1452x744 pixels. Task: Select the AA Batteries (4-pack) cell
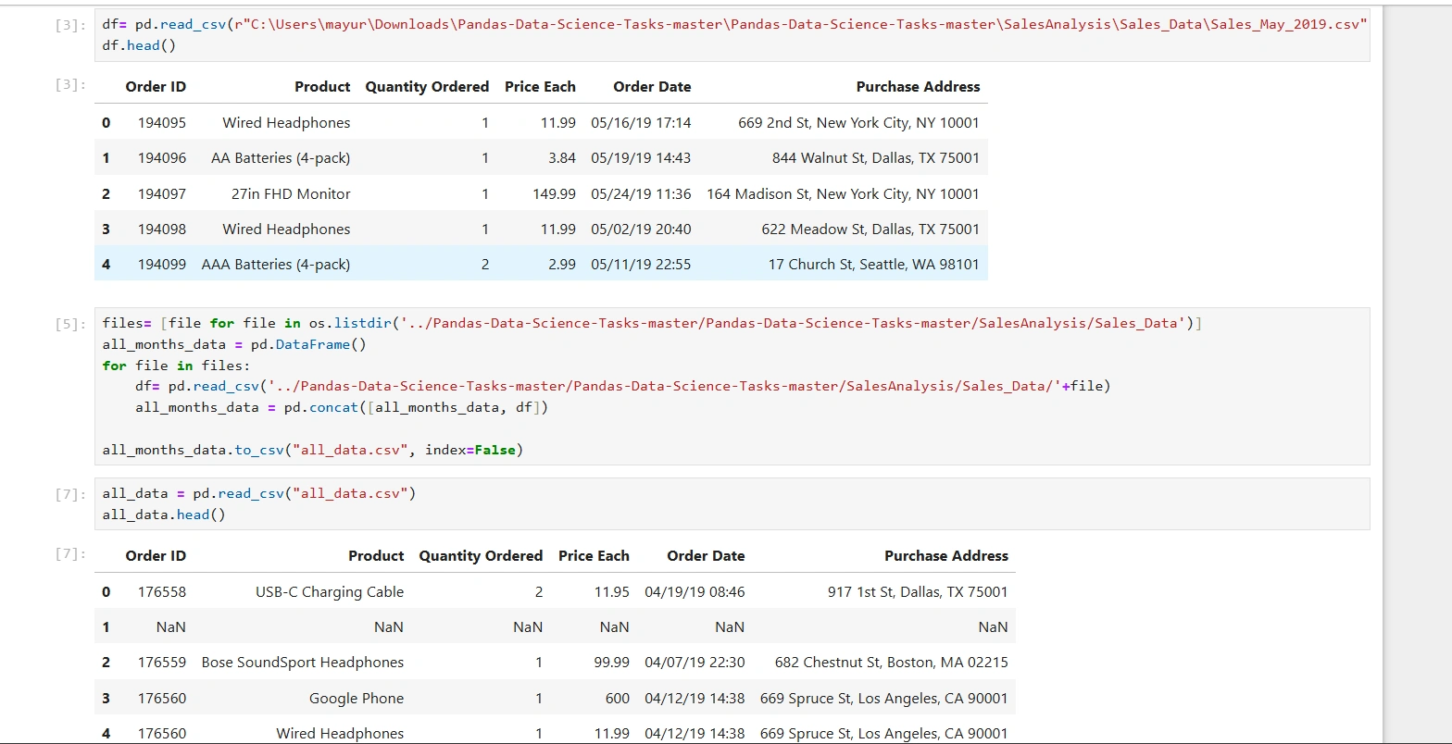pyautogui.click(x=281, y=158)
